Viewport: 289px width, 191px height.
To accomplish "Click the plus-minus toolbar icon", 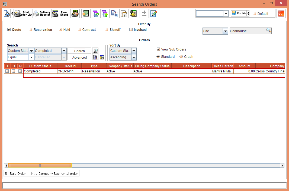I will (144, 14).
